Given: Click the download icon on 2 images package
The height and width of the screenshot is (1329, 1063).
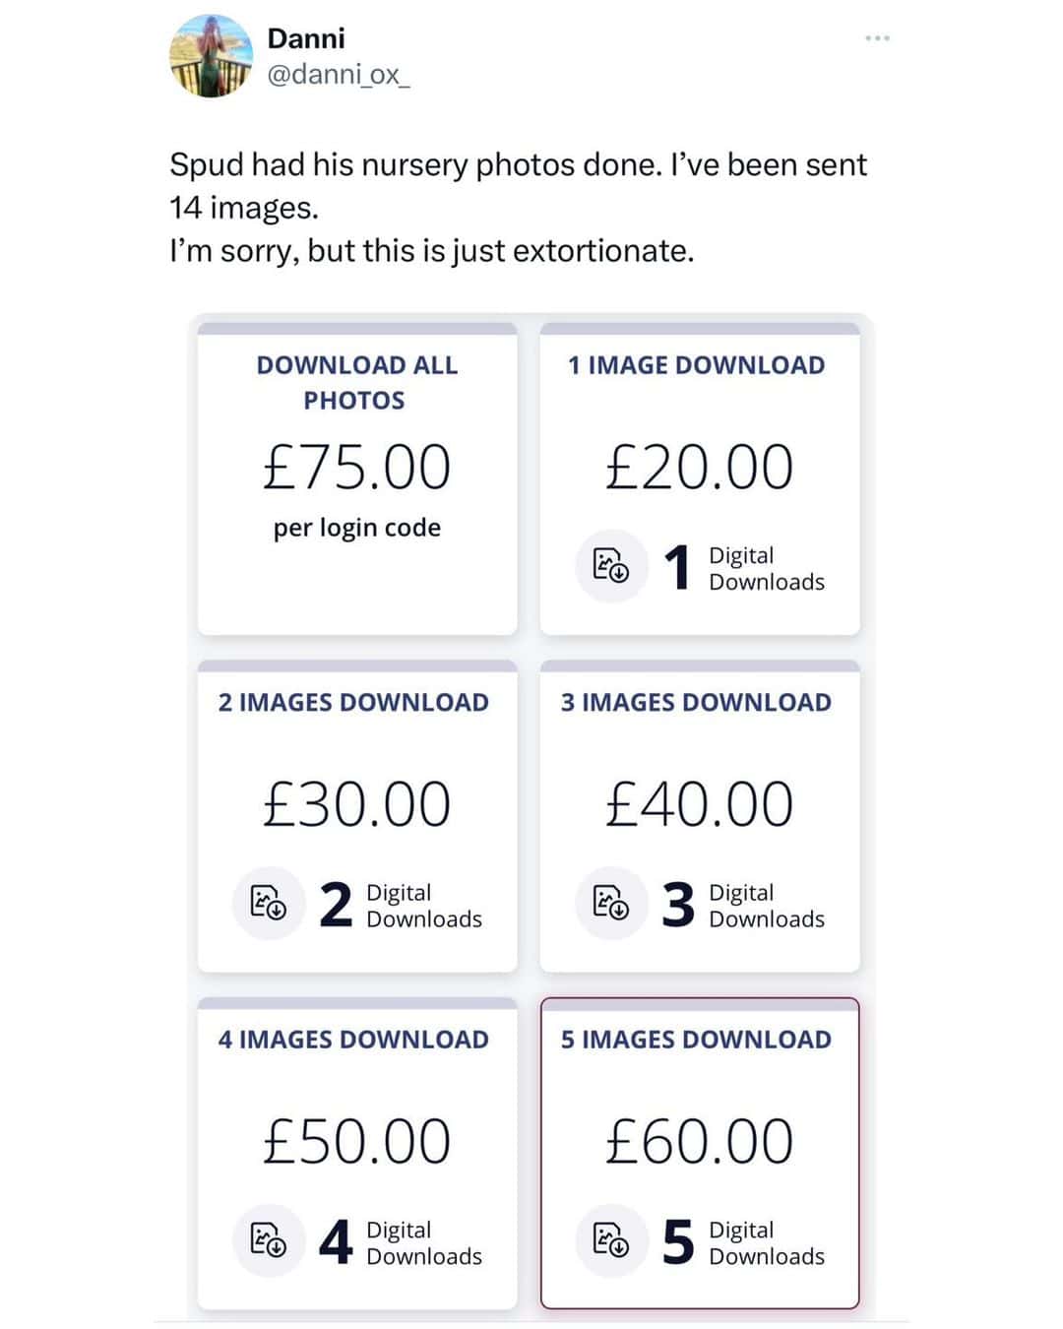Looking at the screenshot, I should (x=269, y=903).
